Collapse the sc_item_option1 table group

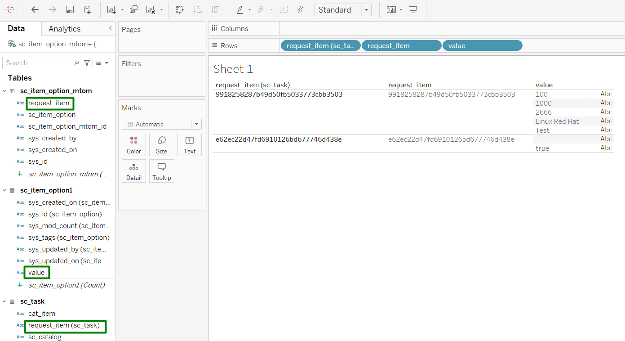pyautogui.click(x=4, y=190)
